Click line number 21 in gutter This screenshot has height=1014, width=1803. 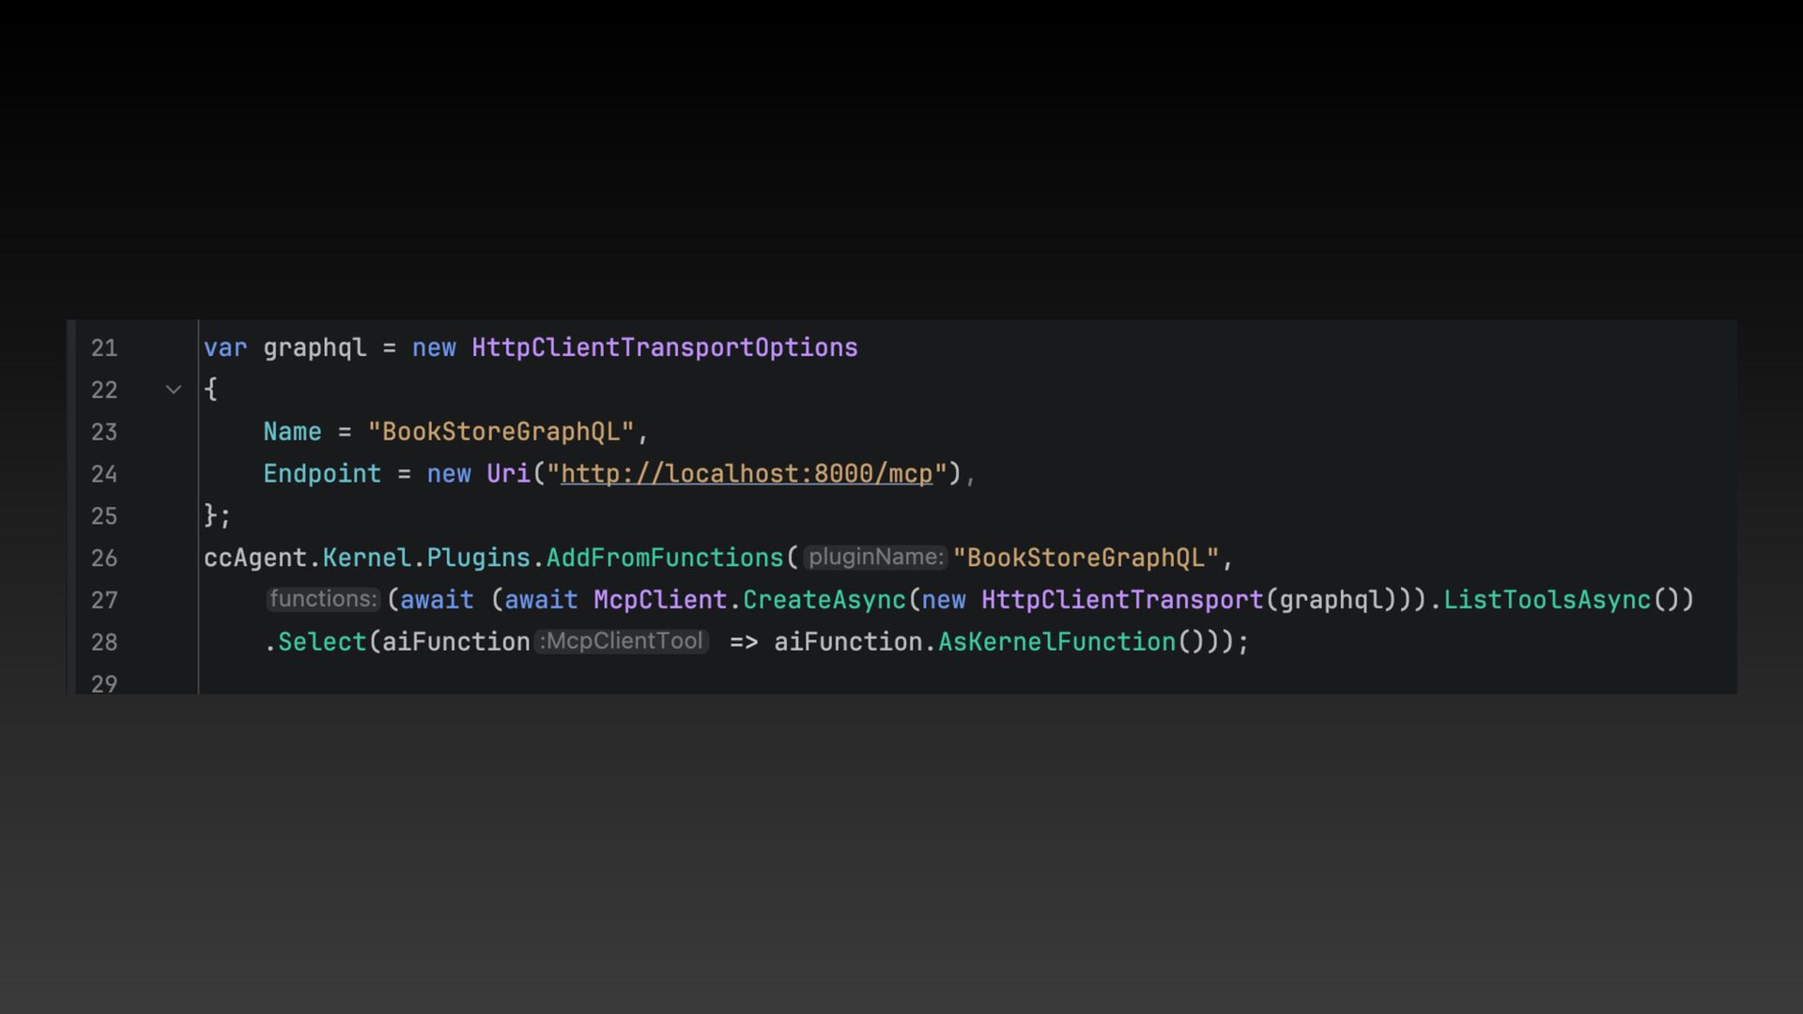coord(104,348)
